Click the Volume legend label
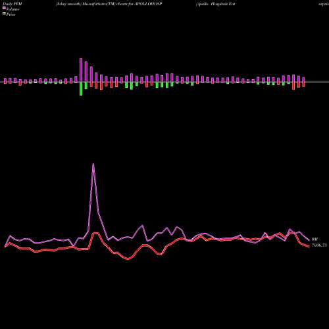 13,9
